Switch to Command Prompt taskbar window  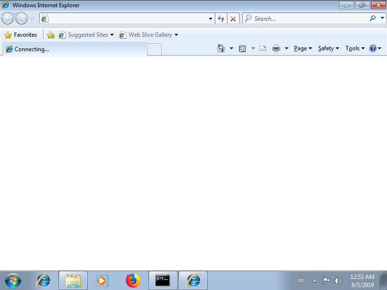[x=163, y=280]
